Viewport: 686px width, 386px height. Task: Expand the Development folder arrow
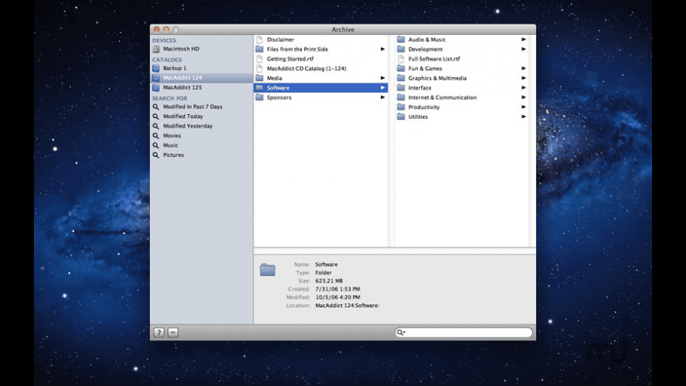pos(524,49)
